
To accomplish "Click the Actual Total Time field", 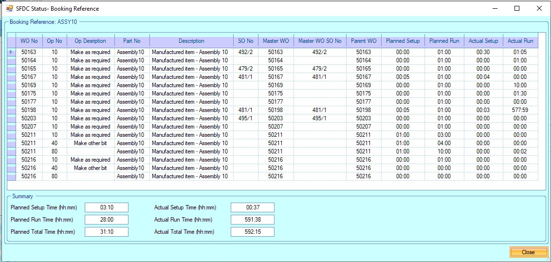I will pyautogui.click(x=253, y=232).
